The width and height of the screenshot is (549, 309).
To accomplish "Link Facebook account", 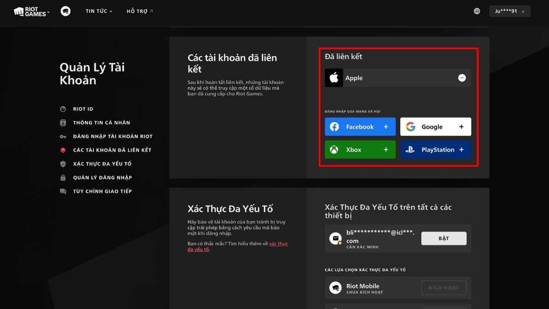I will click(x=360, y=127).
